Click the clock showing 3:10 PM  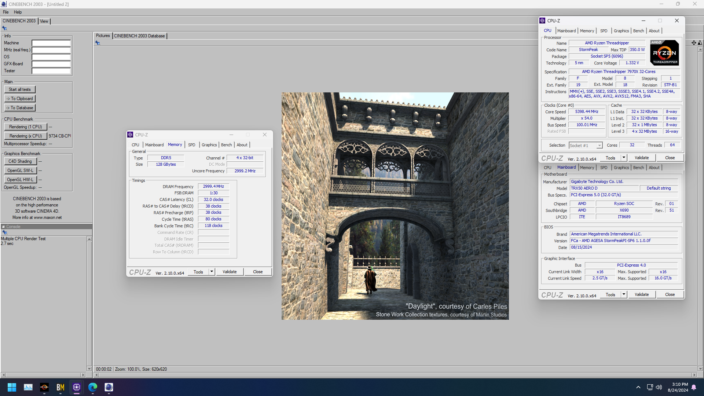tap(680, 384)
